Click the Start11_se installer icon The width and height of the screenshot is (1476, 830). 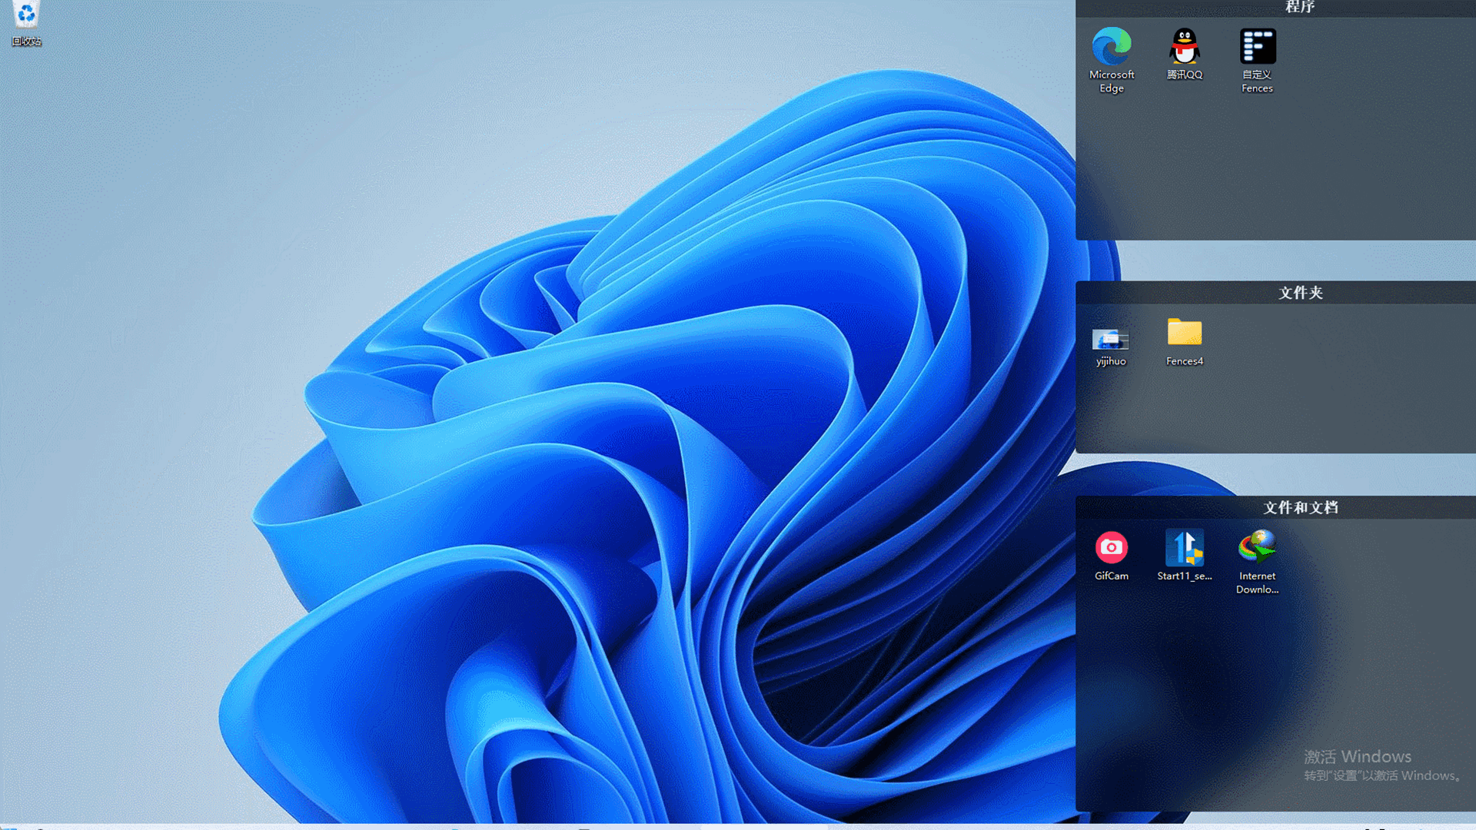[x=1185, y=547]
